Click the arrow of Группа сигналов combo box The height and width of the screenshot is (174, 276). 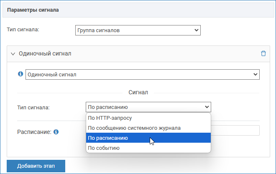click(x=197, y=30)
